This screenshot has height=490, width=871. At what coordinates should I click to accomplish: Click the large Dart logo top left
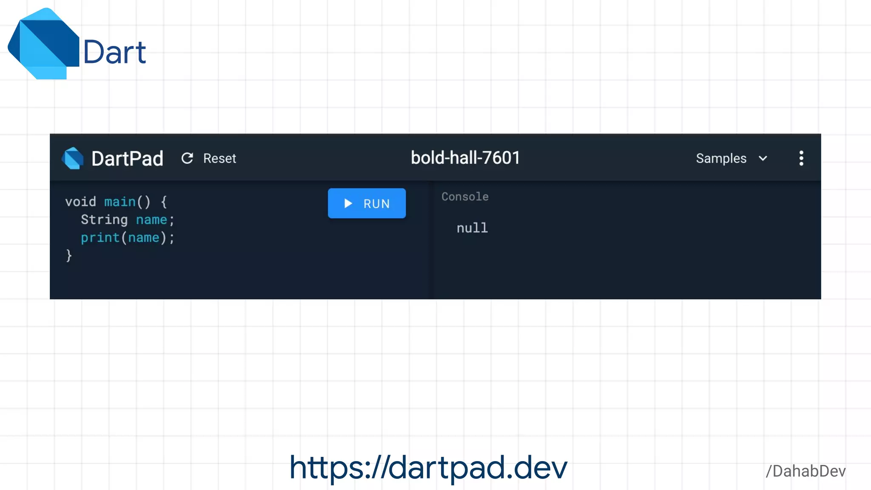click(x=43, y=43)
